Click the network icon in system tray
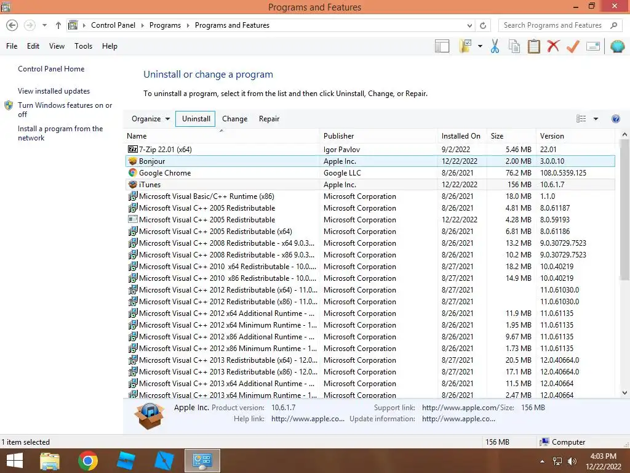 (557, 461)
